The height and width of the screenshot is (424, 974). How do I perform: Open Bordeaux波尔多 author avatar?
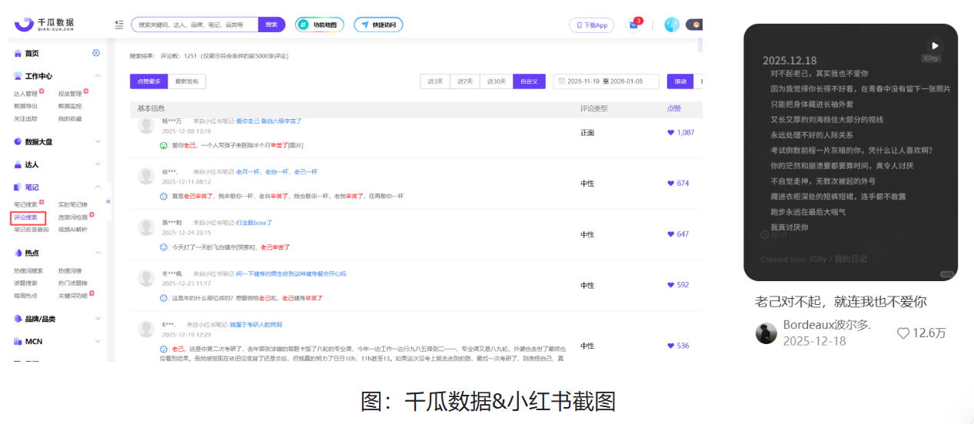[766, 333]
